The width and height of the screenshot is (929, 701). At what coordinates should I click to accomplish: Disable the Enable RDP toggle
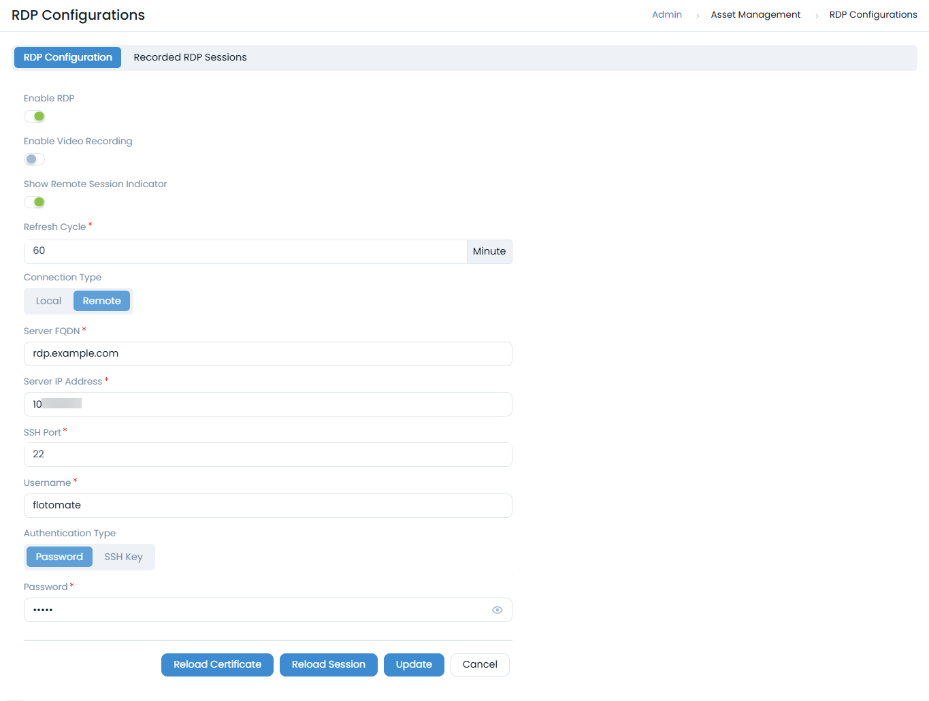35,116
